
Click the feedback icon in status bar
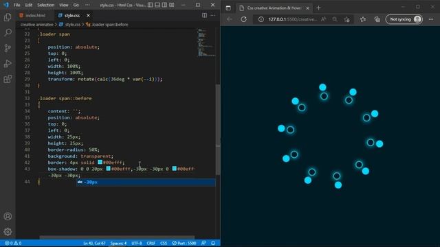coord(203,243)
